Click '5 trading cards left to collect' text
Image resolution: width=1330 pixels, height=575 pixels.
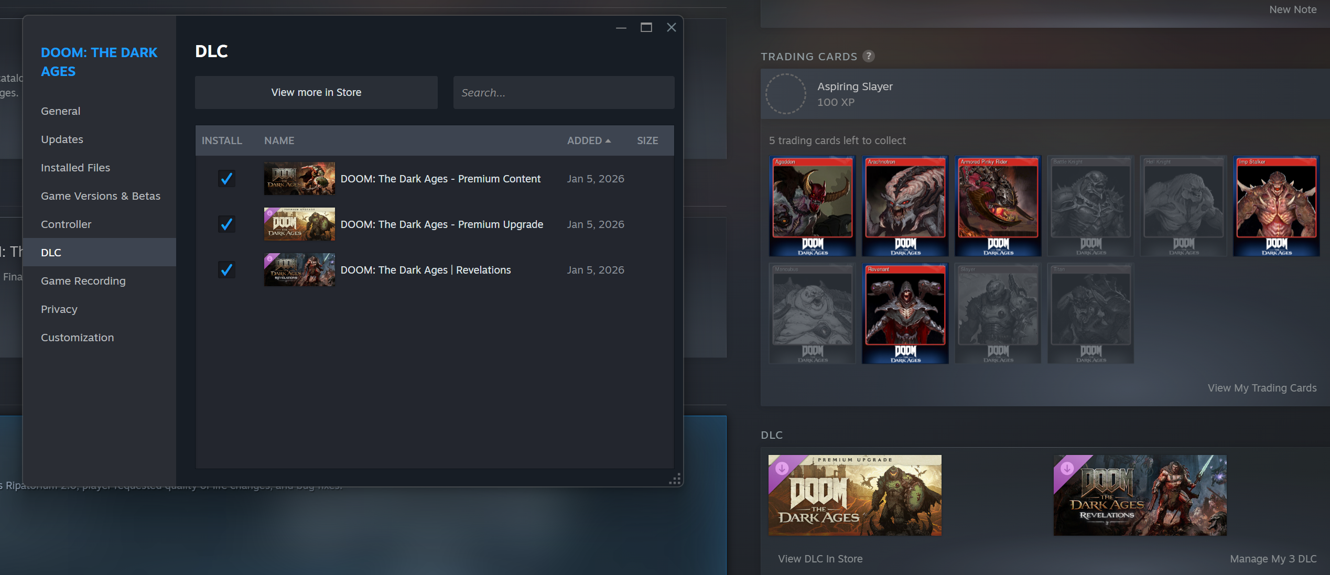(837, 140)
